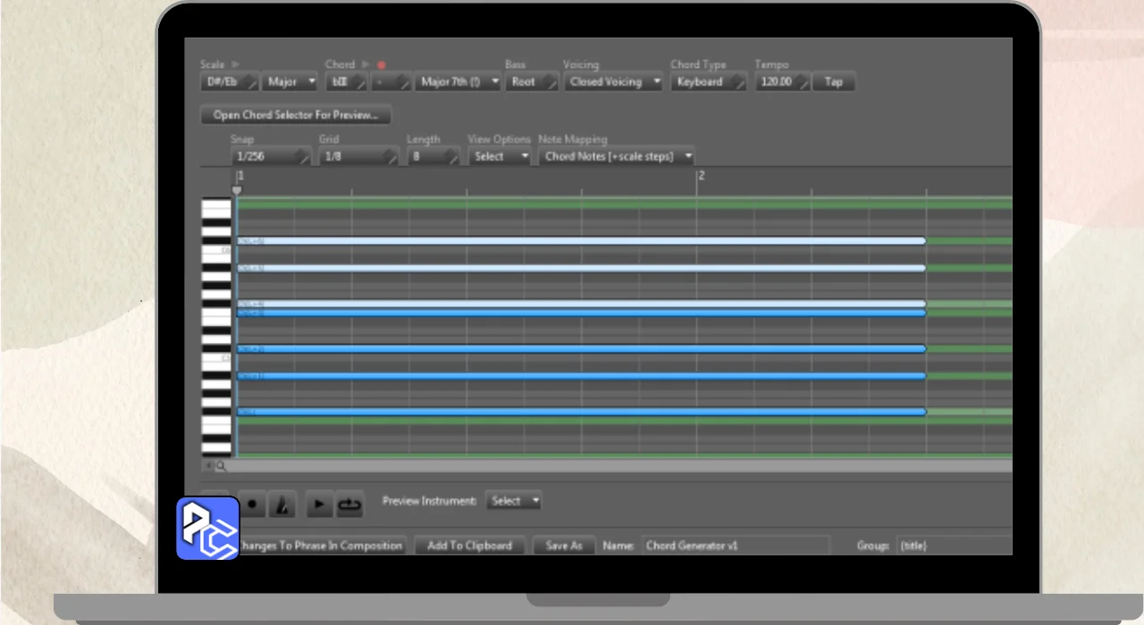Image resolution: width=1144 pixels, height=625 pixels.
Task: Open the View Options Select menu
Action: tap(499, 156)
